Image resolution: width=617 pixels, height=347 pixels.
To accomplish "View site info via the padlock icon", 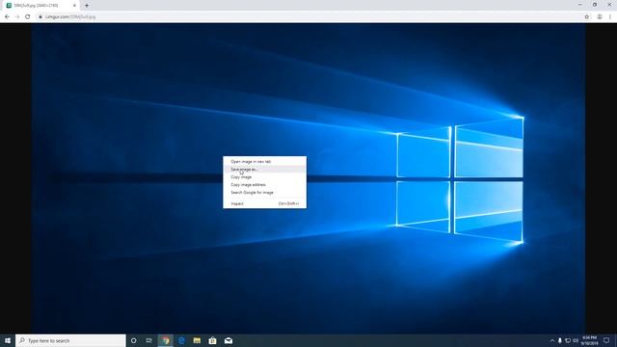I will coord(40,17).
